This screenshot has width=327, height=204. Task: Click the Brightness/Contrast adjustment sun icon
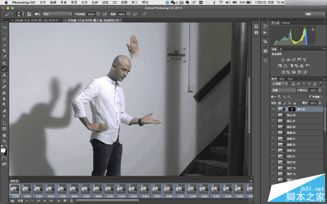283,60
